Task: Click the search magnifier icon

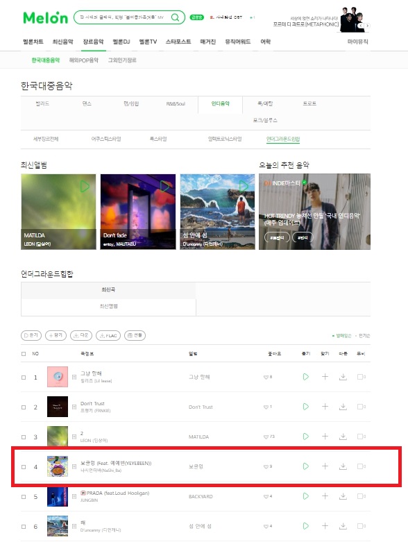Action: tap(175, 17)
